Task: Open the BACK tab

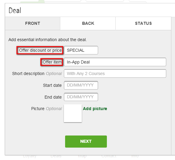Action: click(88, 23)
